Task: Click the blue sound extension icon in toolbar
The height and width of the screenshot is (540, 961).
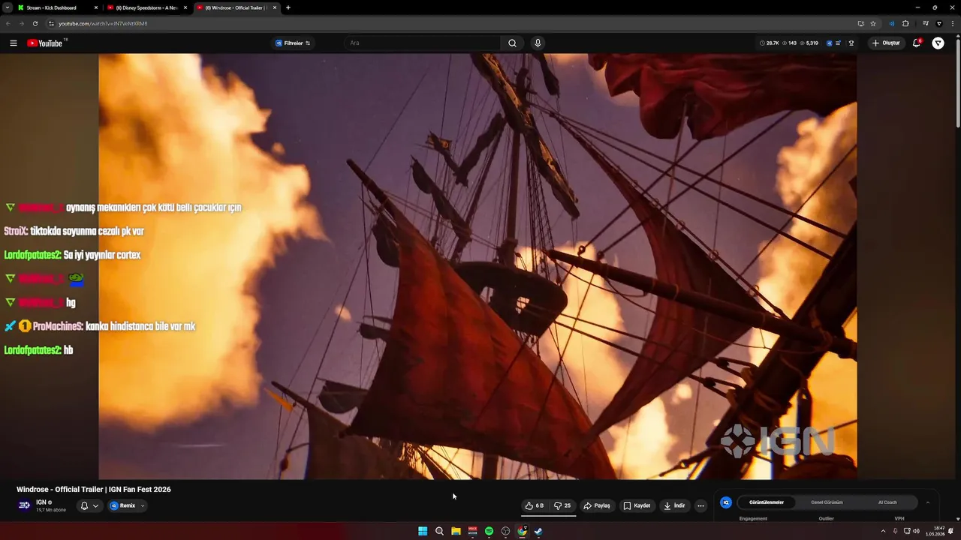Action: pos(892,23)
